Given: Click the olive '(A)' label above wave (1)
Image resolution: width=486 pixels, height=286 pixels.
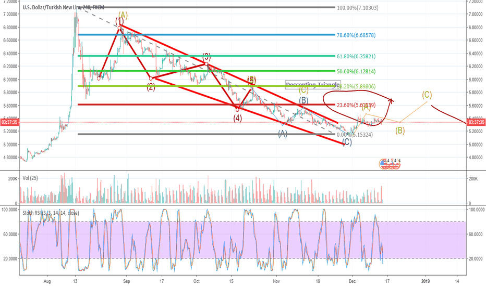Looking at the screenshot, I should tap(123, 15).
